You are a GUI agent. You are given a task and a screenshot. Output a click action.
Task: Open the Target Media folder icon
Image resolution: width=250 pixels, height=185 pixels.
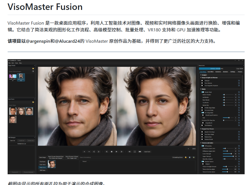click(33, 68)
